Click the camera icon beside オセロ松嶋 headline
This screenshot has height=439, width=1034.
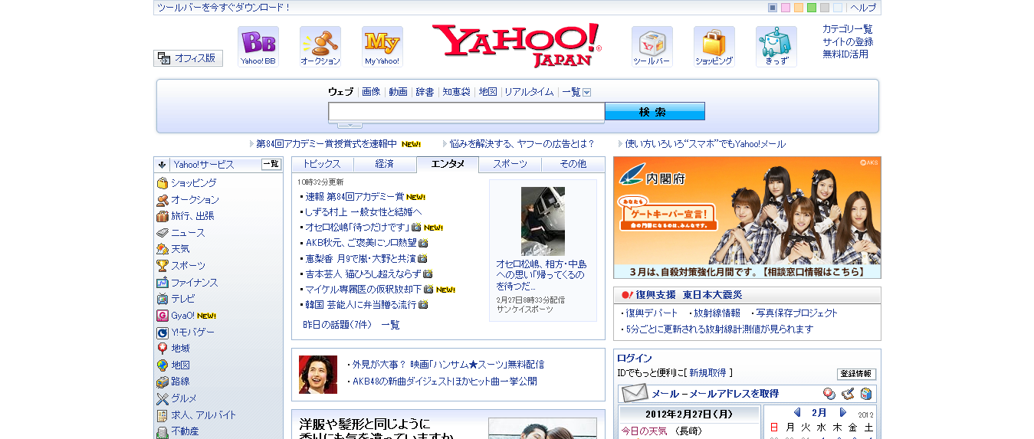(417, 228)
